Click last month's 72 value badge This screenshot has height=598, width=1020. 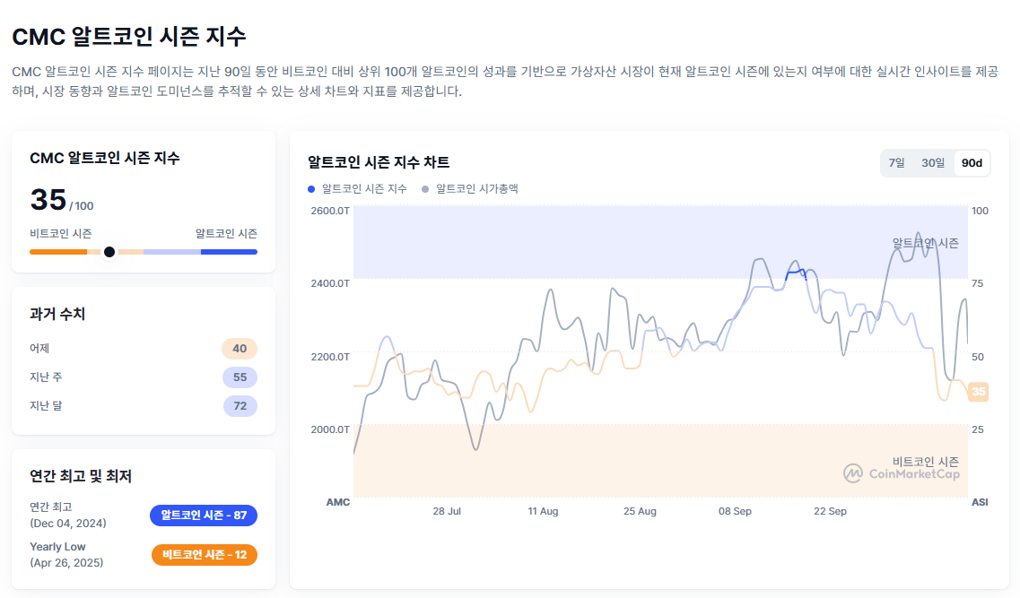click(x=240, y=406)
